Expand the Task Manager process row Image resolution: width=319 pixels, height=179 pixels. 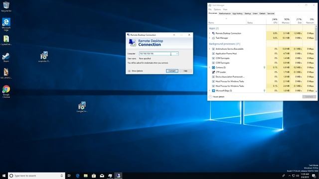click(210, 38)
